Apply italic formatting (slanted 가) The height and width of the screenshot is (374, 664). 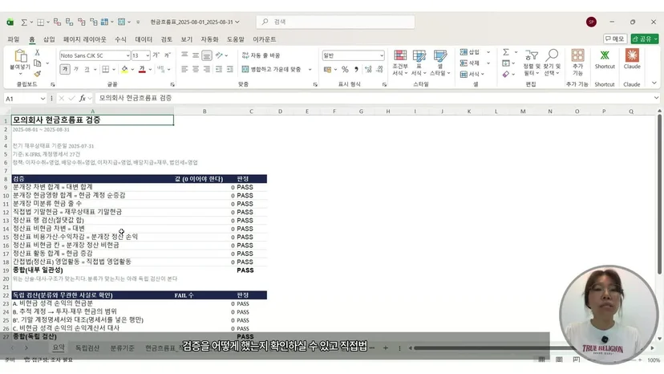pos(76,69)
